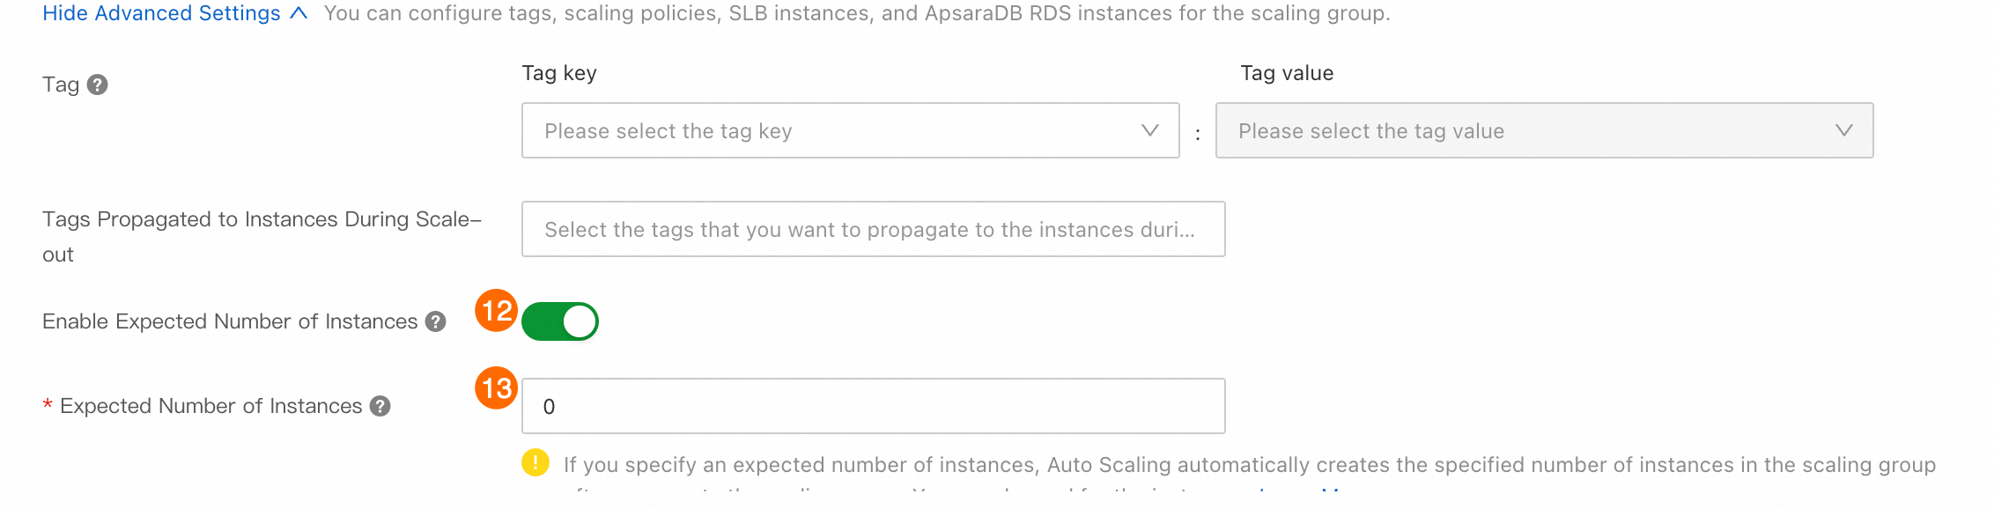Screen dimensions: 1994x509
Task: Click the orange step 12 badge
Action: coord(496,310)
